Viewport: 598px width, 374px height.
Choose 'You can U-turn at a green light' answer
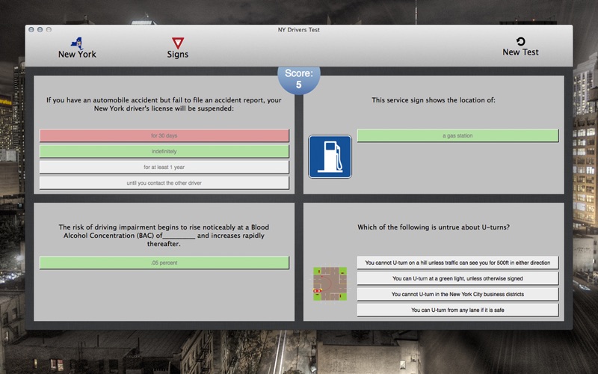pyautogui.click(x=457, y=278)
